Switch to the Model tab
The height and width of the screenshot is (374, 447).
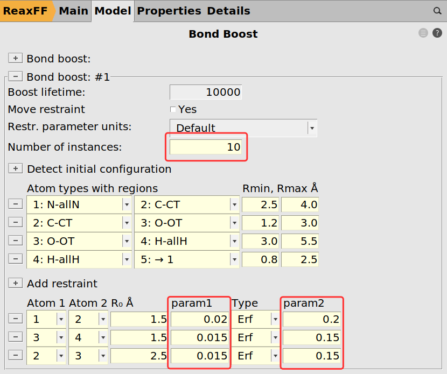click(113, 11)
